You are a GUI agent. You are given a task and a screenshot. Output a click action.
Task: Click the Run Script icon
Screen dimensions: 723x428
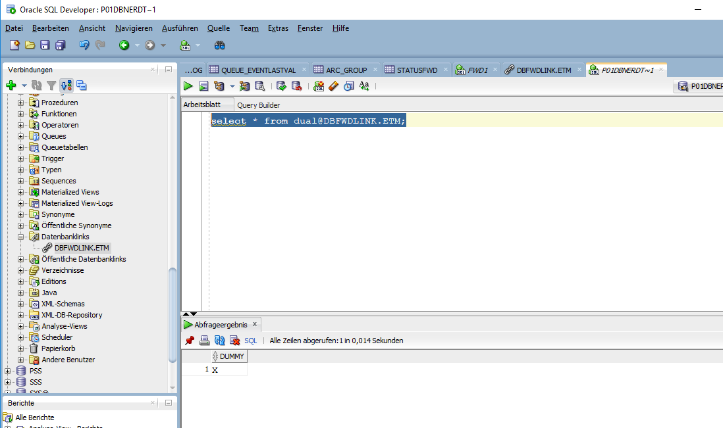click(x=204, y=85)
